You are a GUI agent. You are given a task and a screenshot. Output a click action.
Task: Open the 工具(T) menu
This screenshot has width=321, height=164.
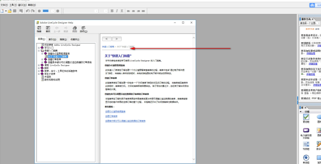[x=13, y=5]
